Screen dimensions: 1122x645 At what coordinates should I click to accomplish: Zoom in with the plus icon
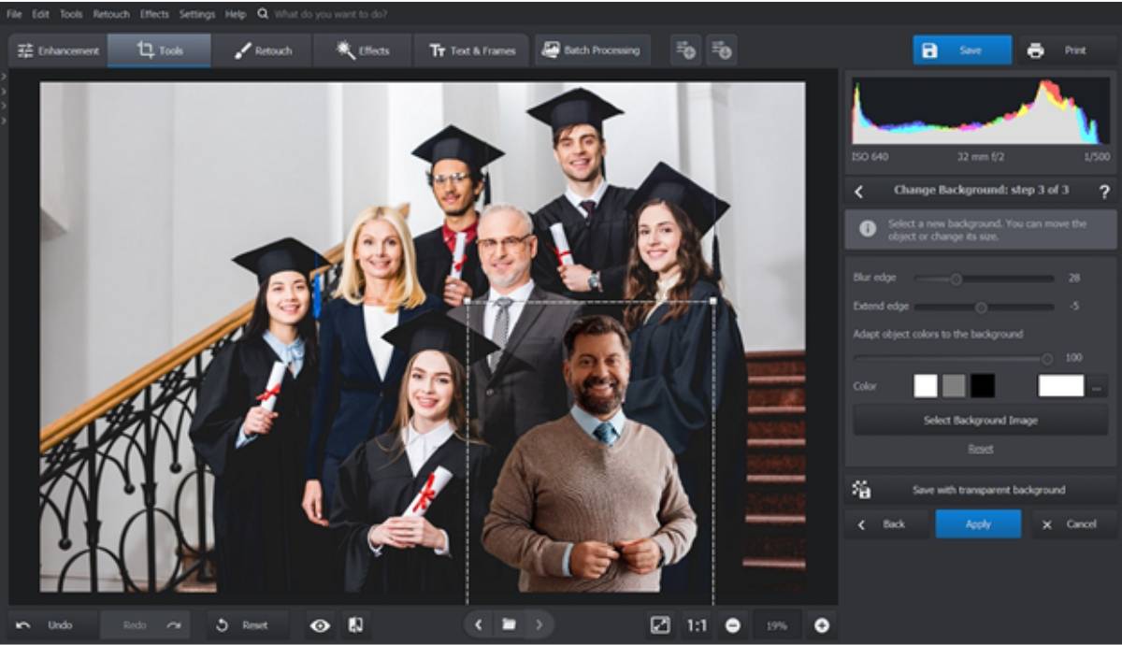click(822, 625)
